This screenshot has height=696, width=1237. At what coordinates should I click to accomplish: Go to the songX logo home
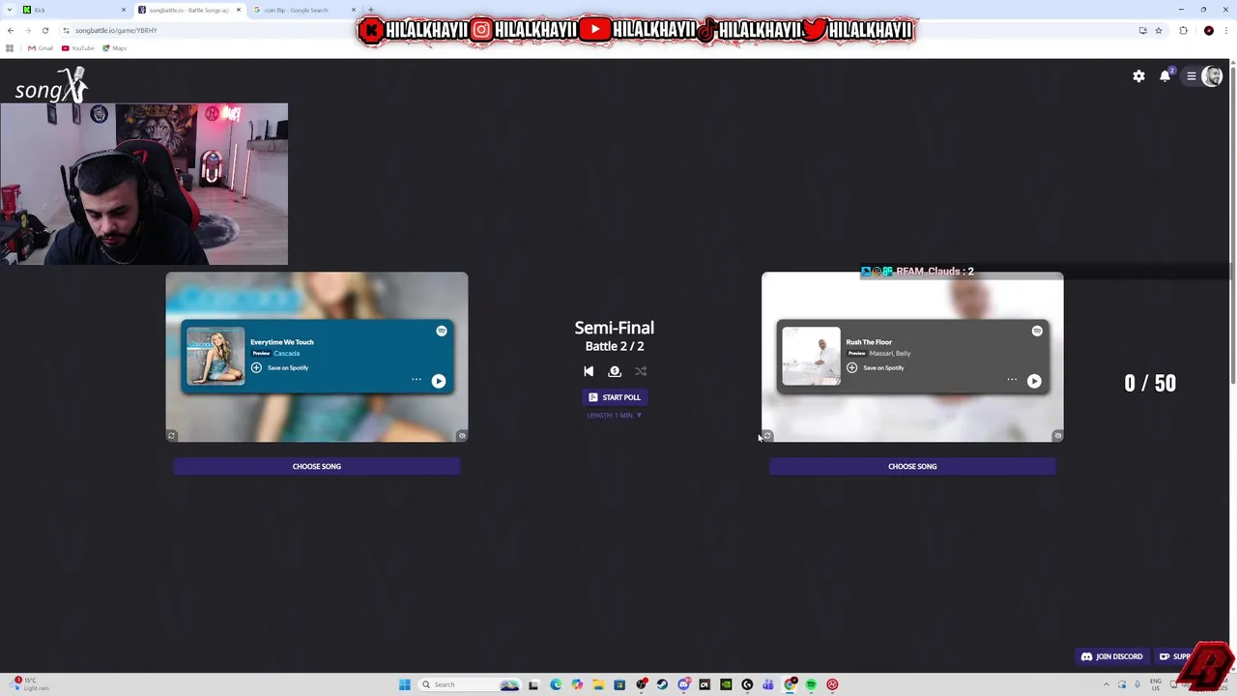tap(50, 87)
